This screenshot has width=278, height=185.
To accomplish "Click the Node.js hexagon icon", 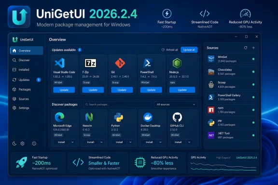I will point(177,63).
